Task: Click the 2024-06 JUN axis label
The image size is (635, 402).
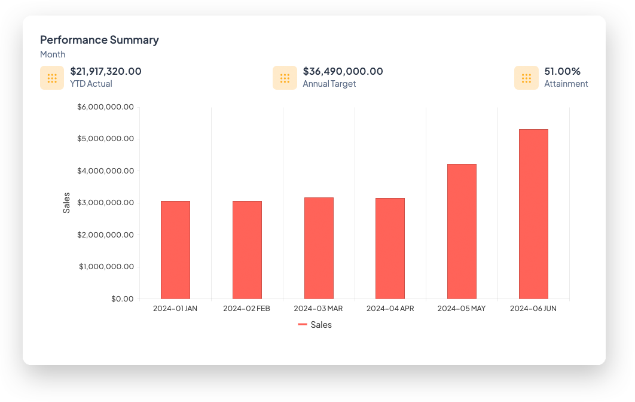Action: coord(533,309)
